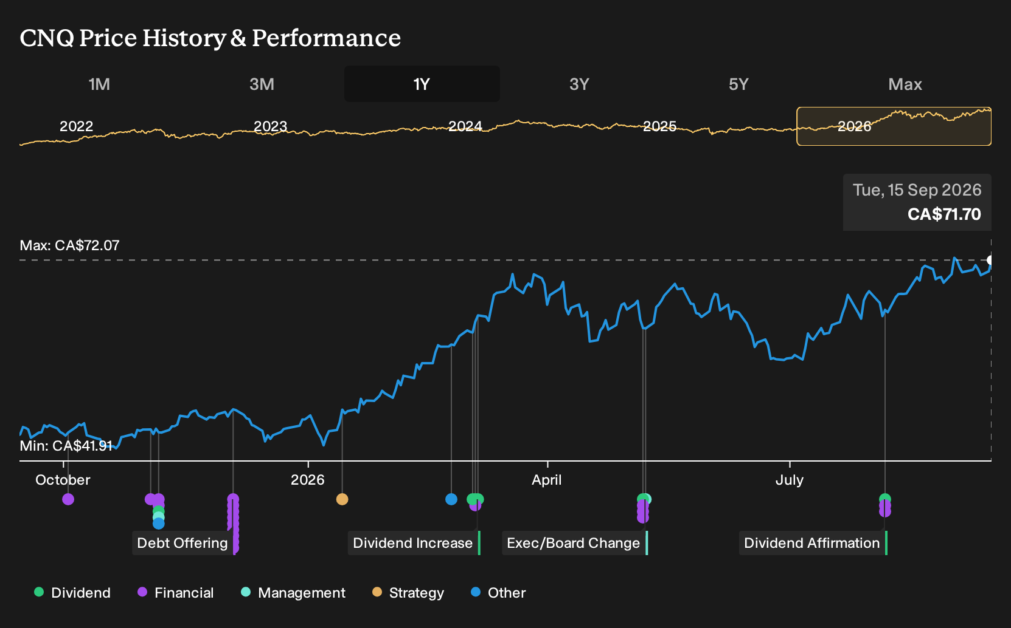Toggle the Management legend filter
1011x628 pixels.
[293, 593]
